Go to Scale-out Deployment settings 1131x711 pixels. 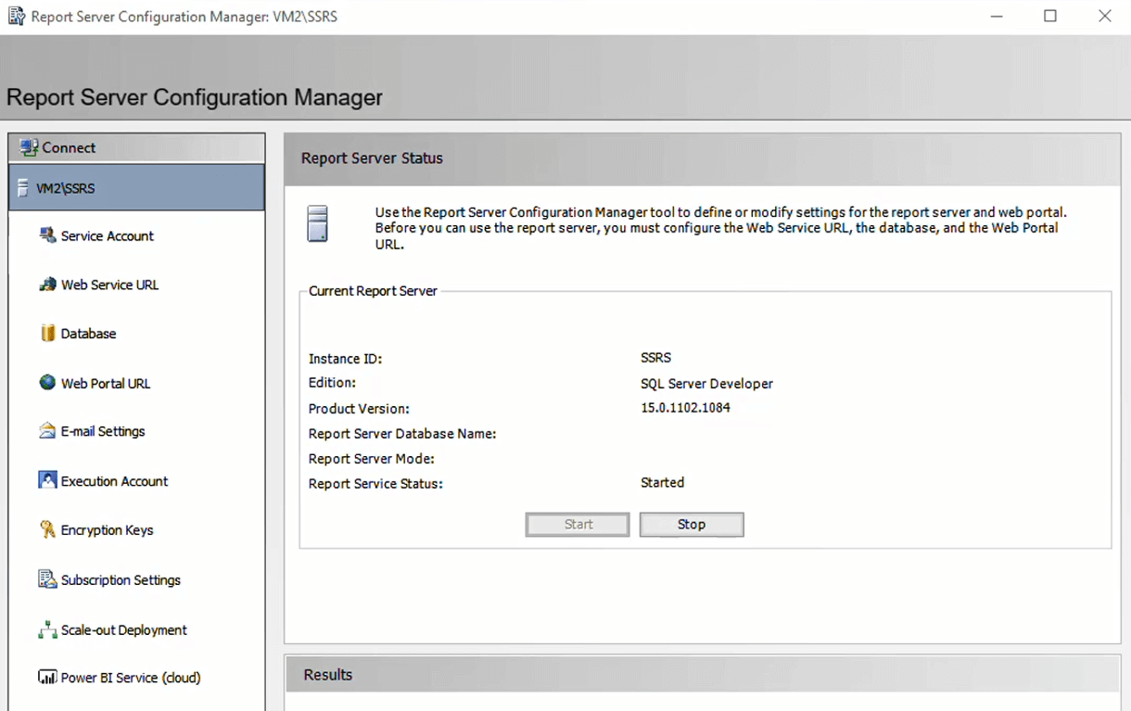pos(123,630)
